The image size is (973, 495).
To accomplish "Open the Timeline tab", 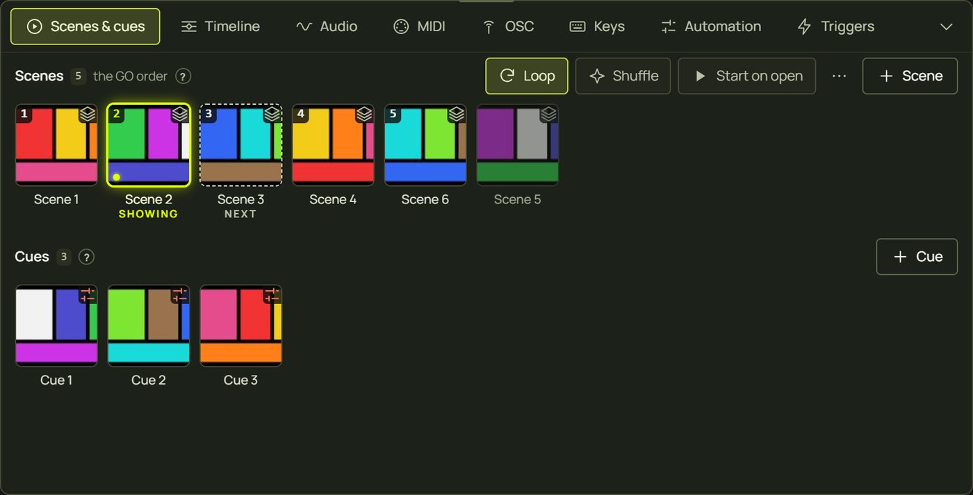I will [x=220, y=26].
